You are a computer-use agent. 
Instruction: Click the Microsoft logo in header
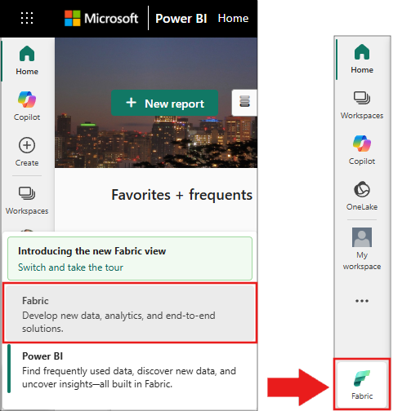(x=101, y=18)
